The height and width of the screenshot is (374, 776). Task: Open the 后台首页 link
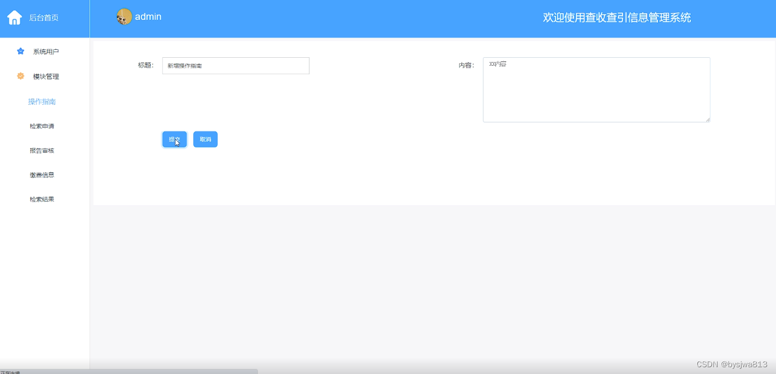(x=44, y=18)
